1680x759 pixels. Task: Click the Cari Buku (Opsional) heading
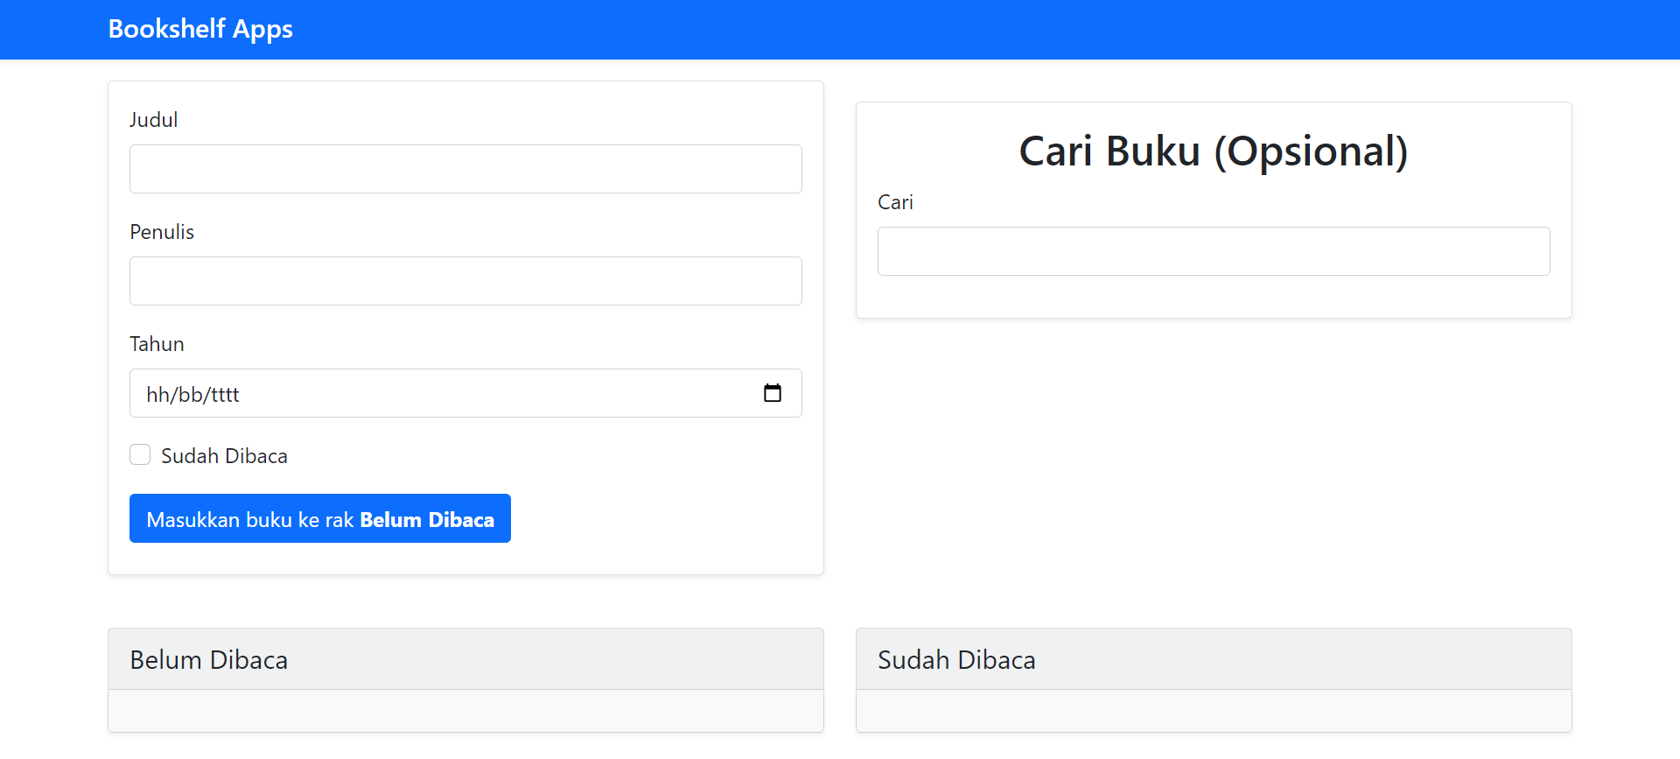click(1213, 151)
